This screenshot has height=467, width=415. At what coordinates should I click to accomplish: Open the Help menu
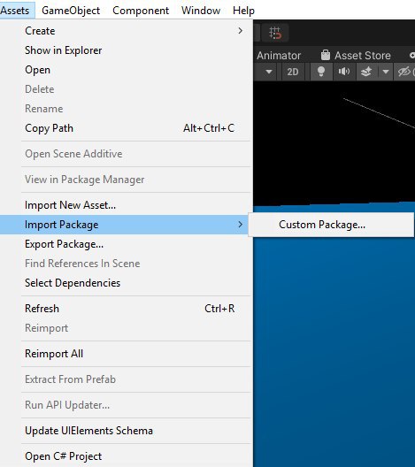coord(243,11)
